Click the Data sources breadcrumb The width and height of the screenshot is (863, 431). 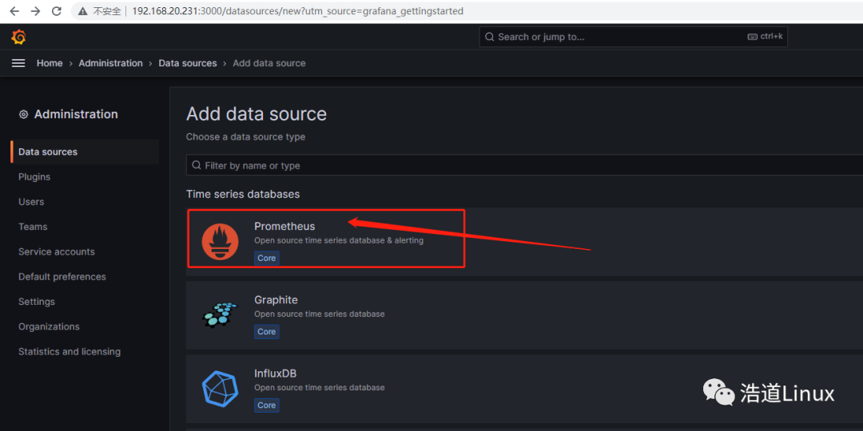click(188, 63)
